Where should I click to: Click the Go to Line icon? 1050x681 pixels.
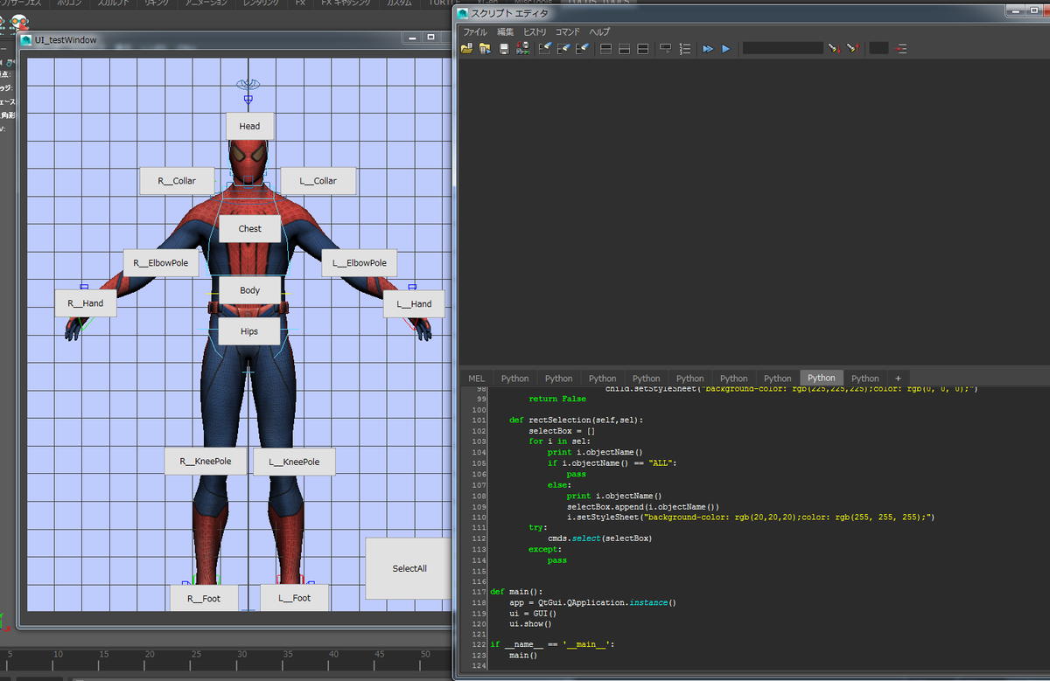pos(900,49)
